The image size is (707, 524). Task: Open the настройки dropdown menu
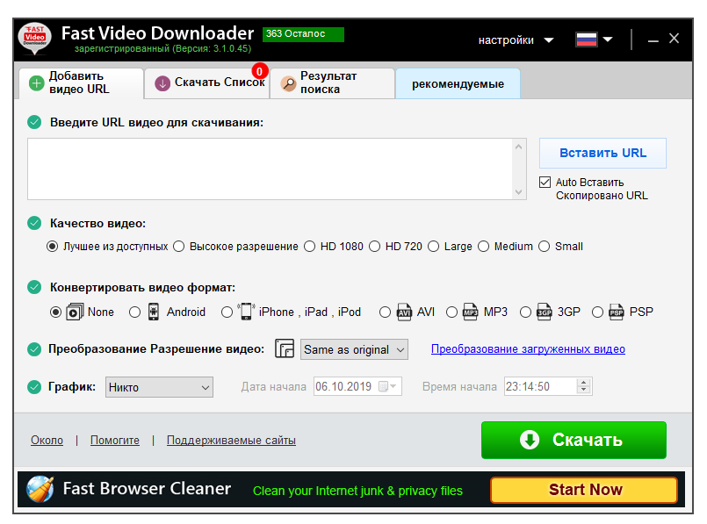(516, 40)
